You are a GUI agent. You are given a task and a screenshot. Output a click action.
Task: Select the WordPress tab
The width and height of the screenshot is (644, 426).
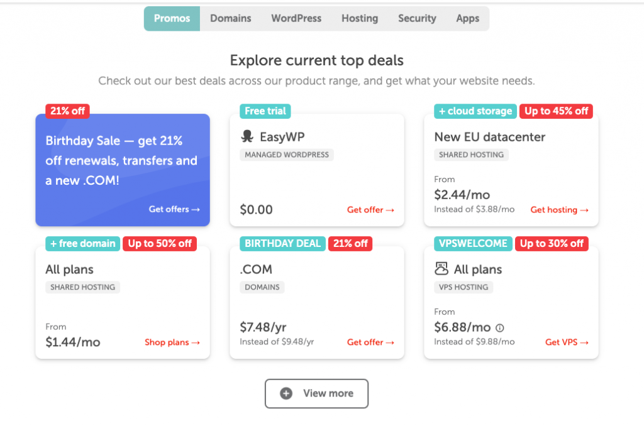(x=296, y=18)
